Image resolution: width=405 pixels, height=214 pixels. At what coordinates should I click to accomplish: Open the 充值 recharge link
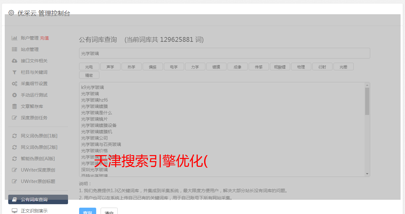[x=44, y=38]
